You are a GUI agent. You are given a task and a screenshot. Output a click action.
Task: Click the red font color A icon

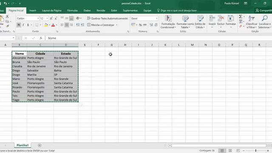coord(53,25)
